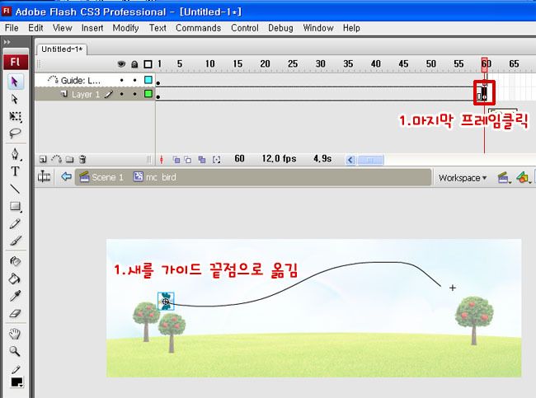The width and height of the screenshot is (536, 398).
Task: Click Guide layer cyan outline swatch
Action: point(148,80)
